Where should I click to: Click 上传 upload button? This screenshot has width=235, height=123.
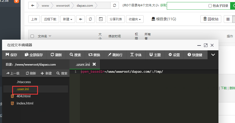point(34,19)
